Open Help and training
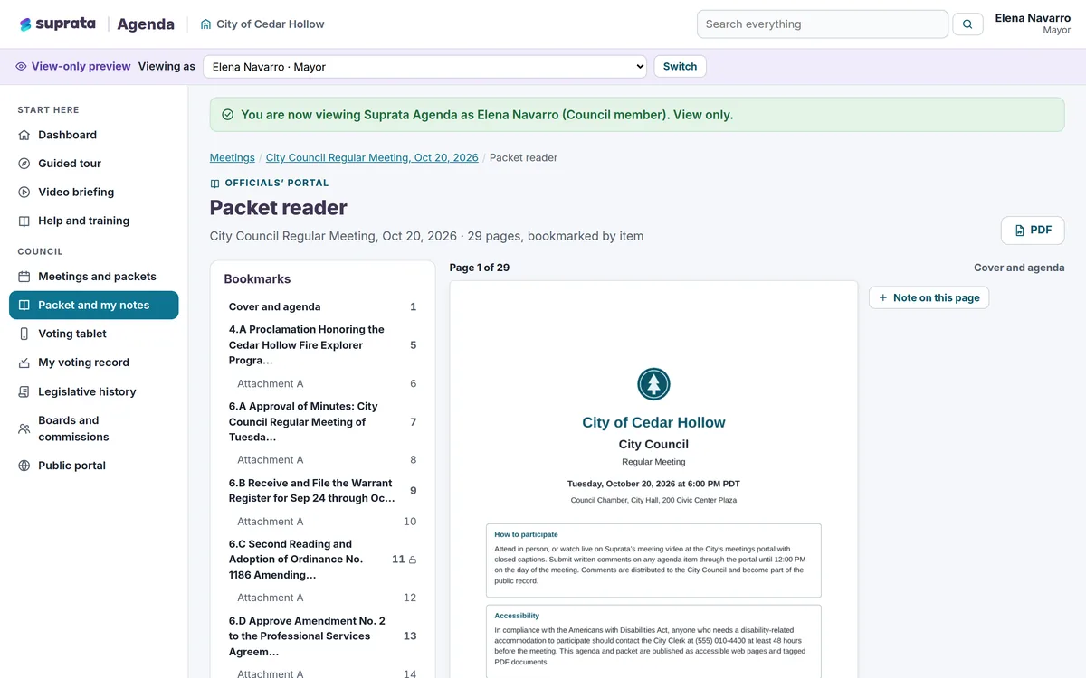Viewport: 1086px width, 678px height. coord(94,221)
